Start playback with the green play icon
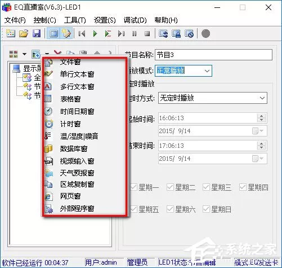The height and width of the screenshot is (268, 282). [x=95, y=34]
